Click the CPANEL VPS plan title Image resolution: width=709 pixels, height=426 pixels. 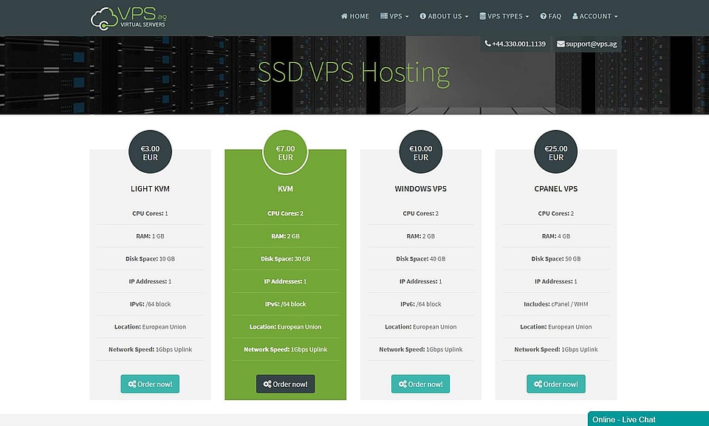[x=555, y=188]
